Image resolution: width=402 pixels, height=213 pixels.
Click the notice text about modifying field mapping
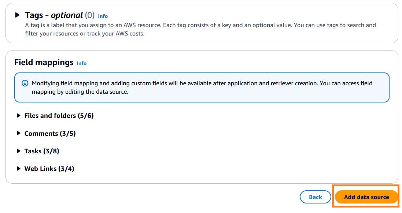(202, 87)
